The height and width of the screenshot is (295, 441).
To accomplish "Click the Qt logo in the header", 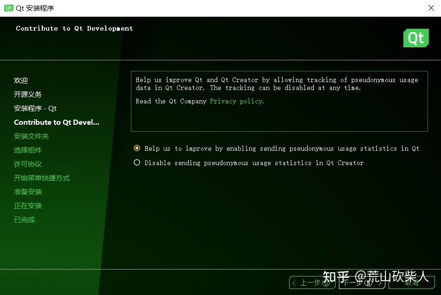I will pos(416,38).
